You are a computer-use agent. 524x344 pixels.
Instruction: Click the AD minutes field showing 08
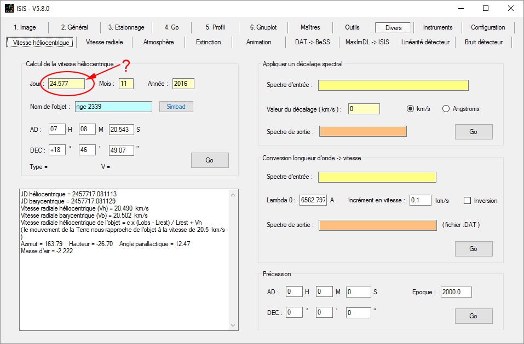tap(87, 129)
